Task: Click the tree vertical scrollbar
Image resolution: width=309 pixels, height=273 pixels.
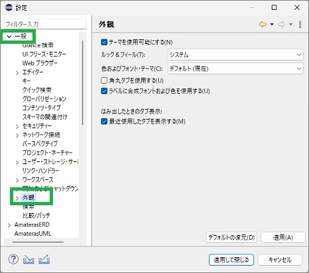Action: tap(83, 82)
